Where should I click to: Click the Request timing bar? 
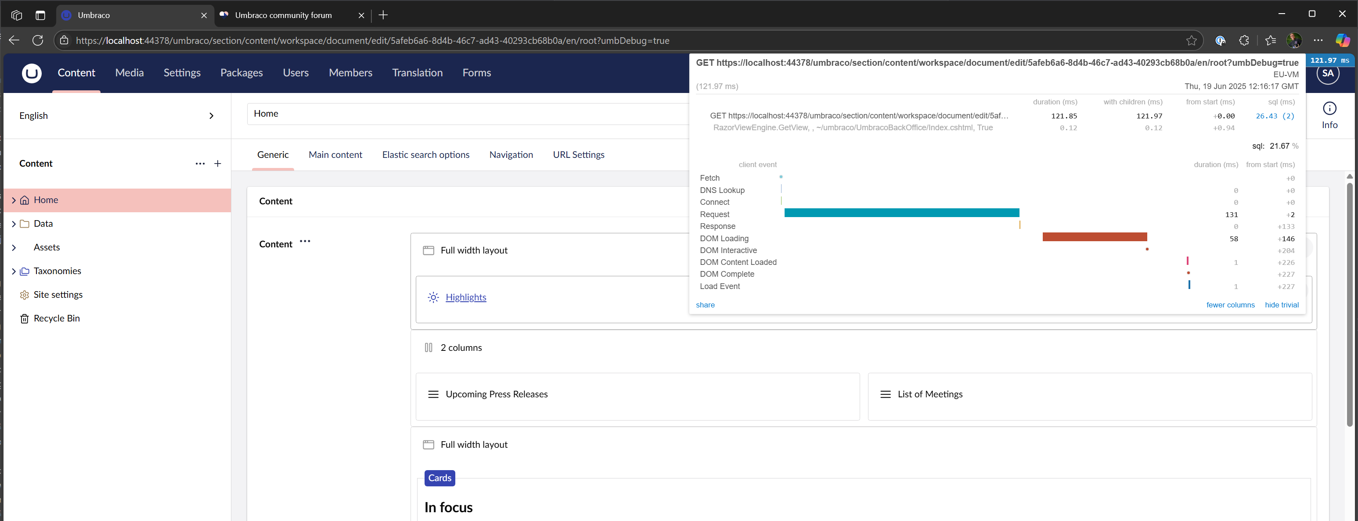tap(901, 213)
